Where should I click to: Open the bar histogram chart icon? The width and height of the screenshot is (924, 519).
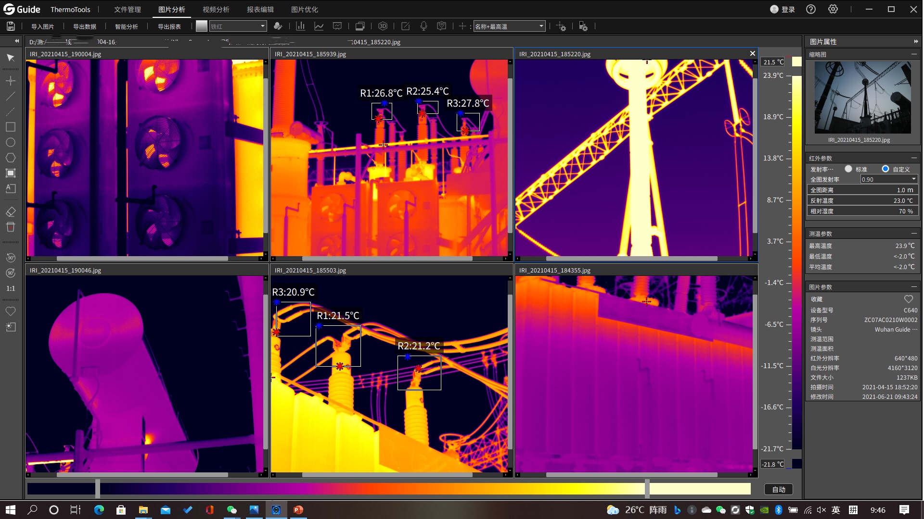[301, 26]
